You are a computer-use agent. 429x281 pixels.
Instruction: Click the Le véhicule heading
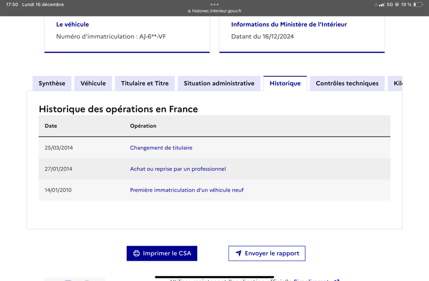click(72, 24)
